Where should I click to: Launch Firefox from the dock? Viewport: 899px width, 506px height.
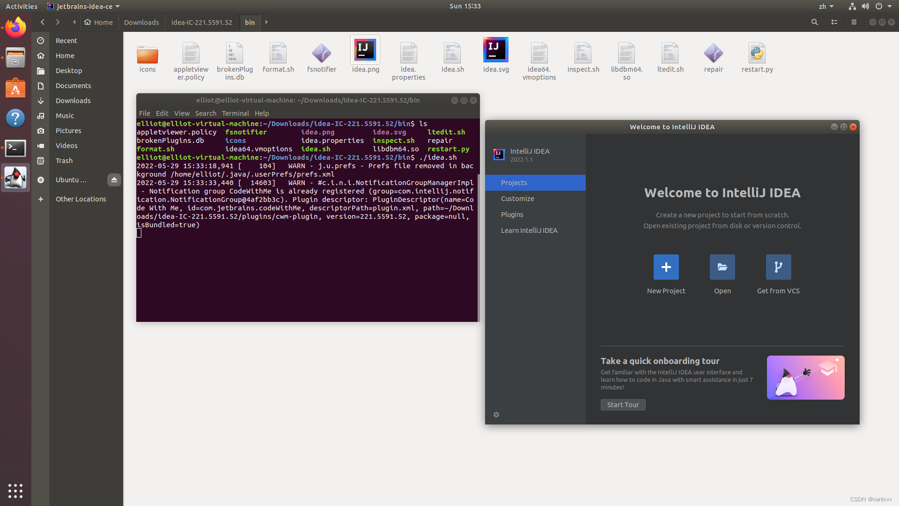(x=15, y=27)
